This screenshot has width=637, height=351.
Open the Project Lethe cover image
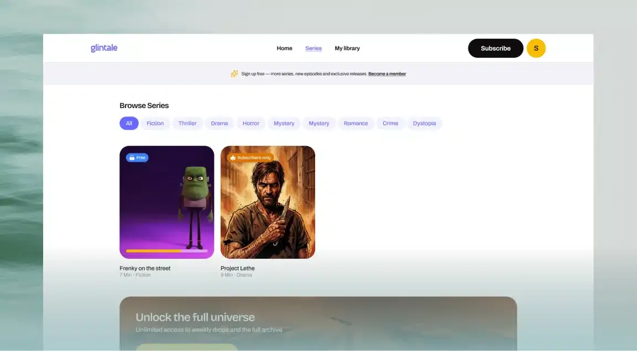coord(268,202)
